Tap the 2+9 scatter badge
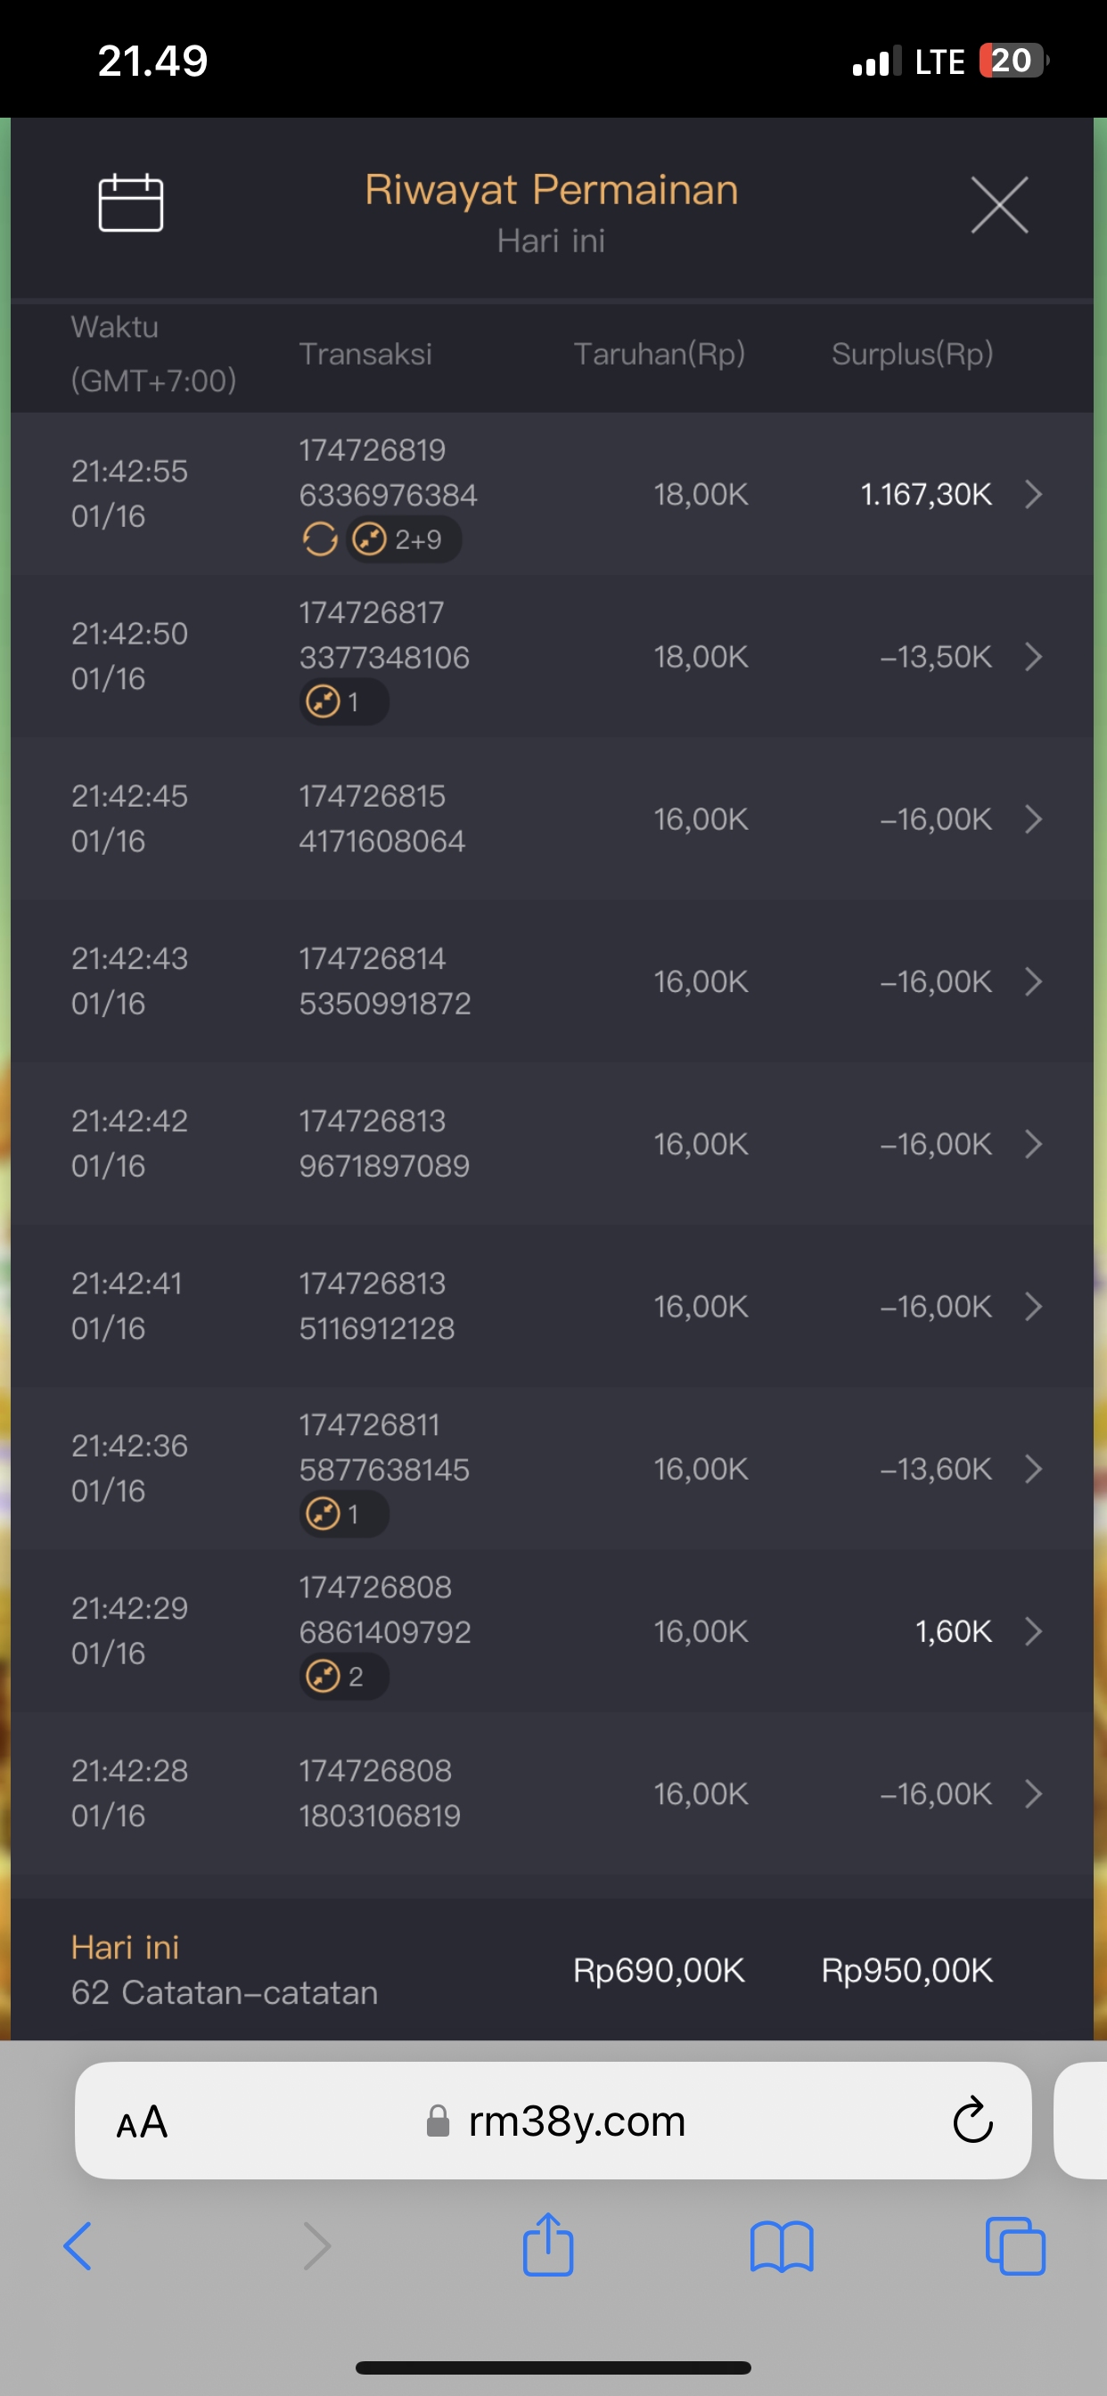 pyautogui.click(x=404, y=539)
